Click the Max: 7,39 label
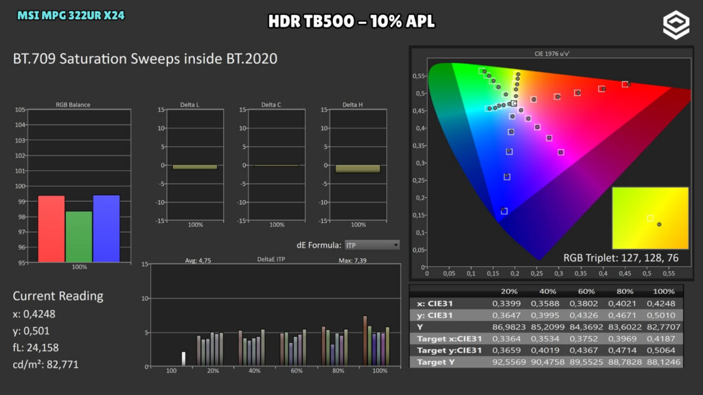 [352, 260]
